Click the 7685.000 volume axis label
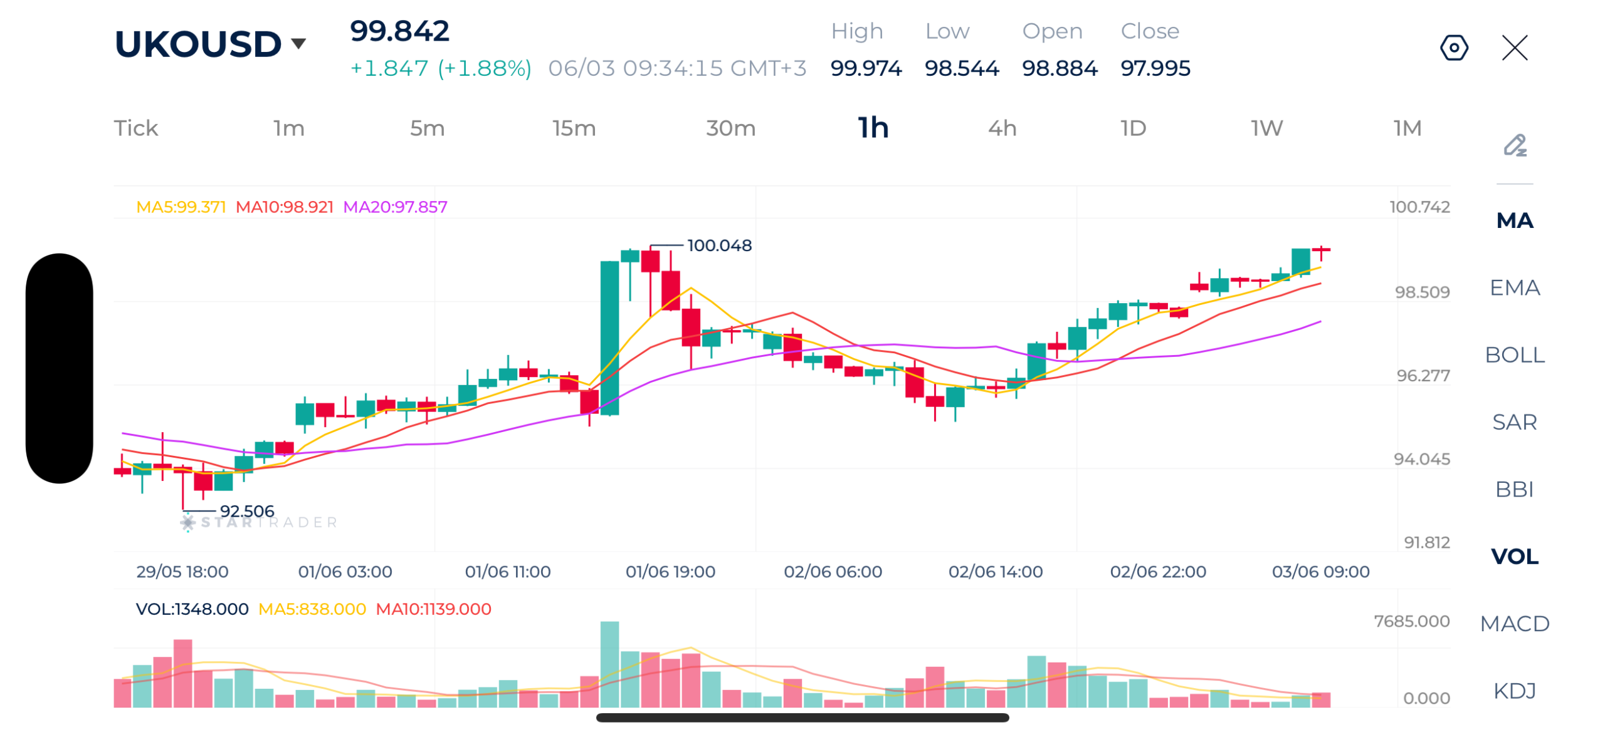The width and height of the screenshot is (1605, 737). 1411,620
